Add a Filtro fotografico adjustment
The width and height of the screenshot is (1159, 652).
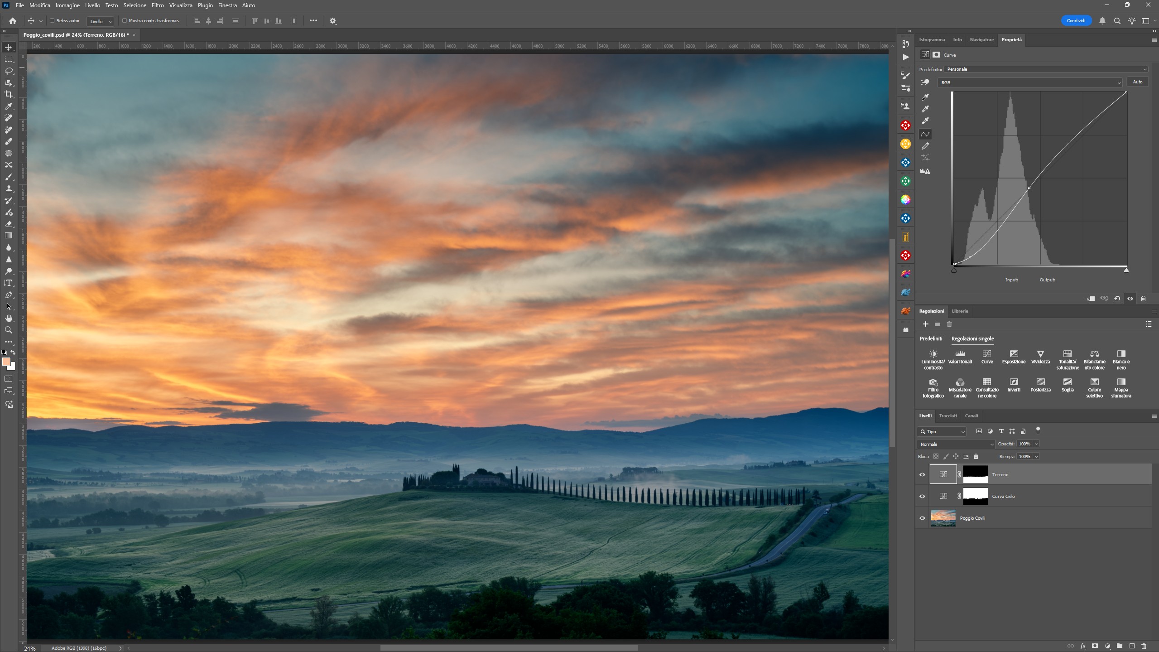933,388
